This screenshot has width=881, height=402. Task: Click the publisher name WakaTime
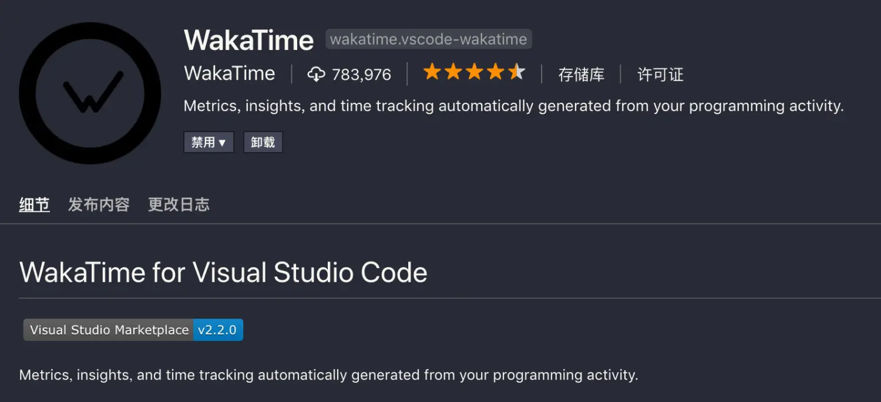(229, 73)
